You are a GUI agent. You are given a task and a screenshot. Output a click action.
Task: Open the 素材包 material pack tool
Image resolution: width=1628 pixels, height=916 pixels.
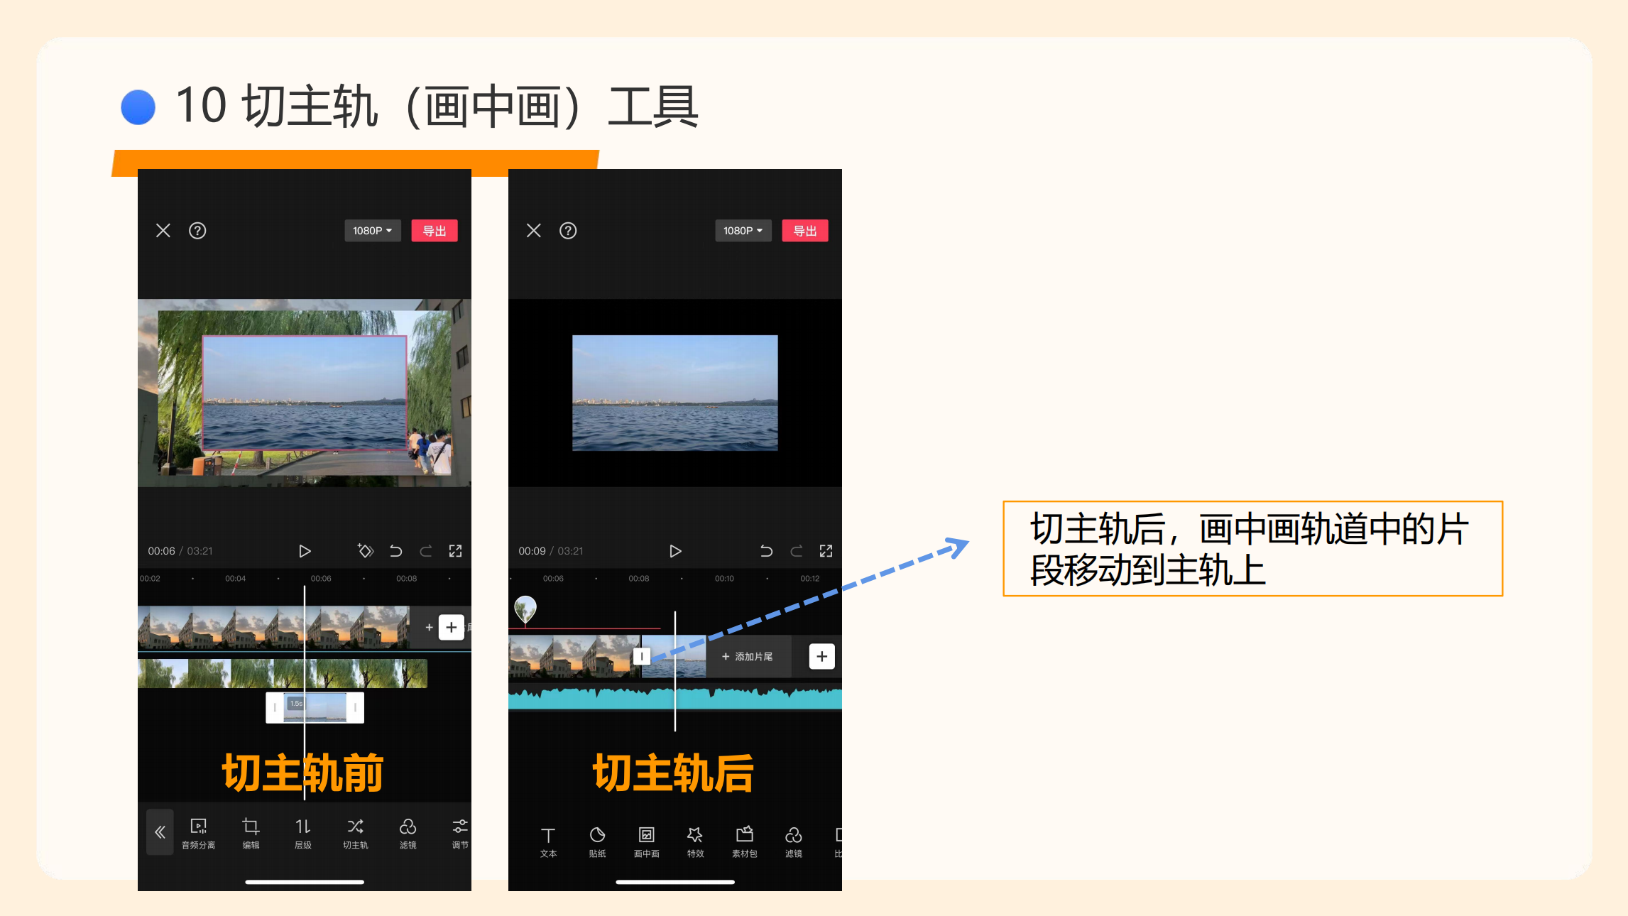point(745,842)
